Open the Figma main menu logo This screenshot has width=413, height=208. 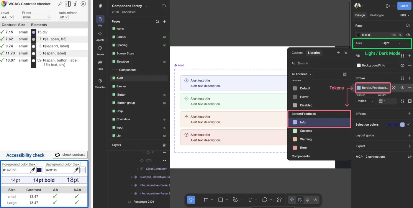click(100, 6)
